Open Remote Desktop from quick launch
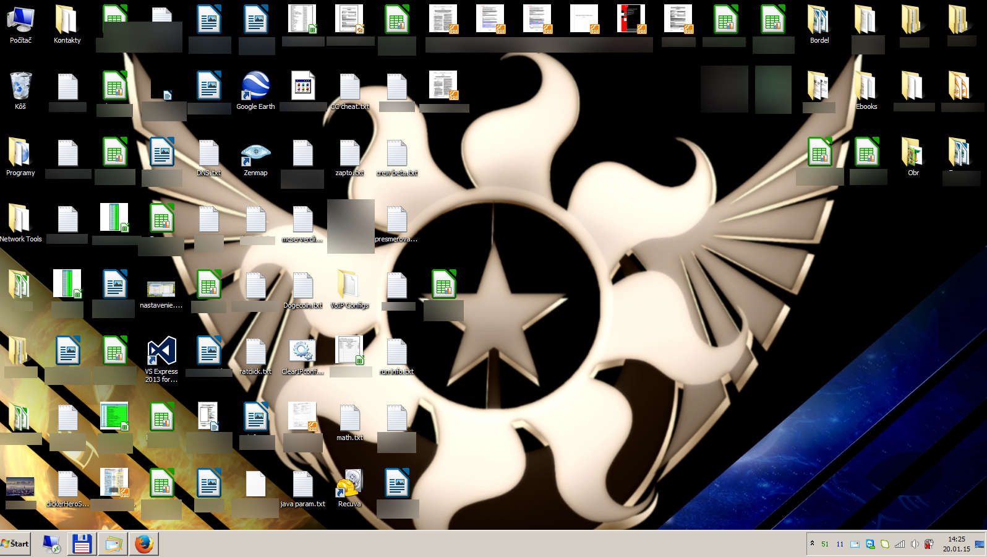The width and height of the screenshot is (987, 557). pos(51,544)
